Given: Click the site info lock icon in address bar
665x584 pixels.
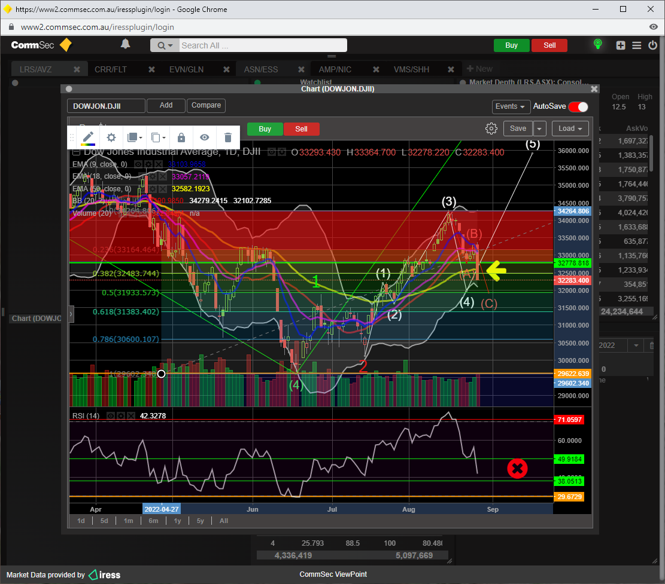Looking at the screenshot, I should pos(11,27).
